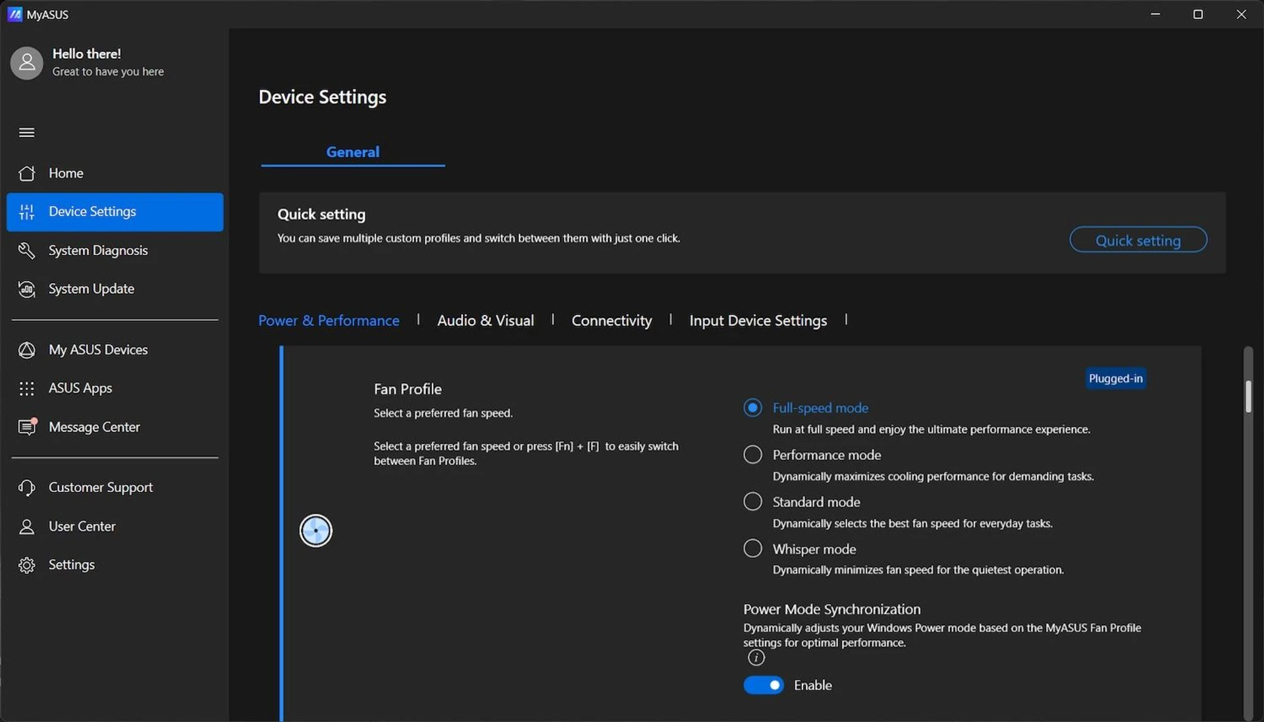Close the MyASUS window
1264x722 pixels.
pos(1241,14)
